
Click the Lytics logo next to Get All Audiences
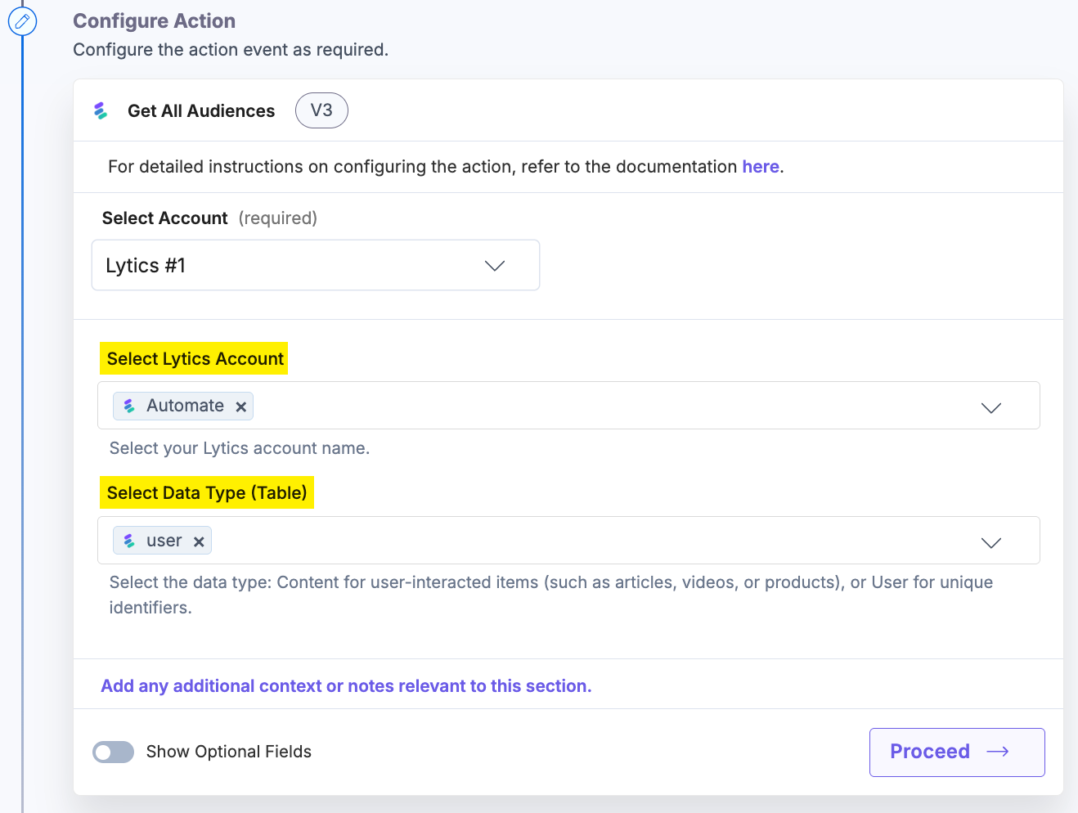pos(101,110)
